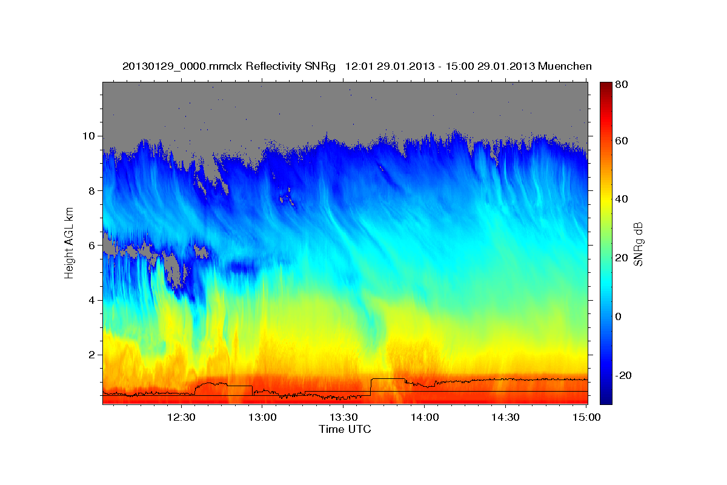Click the 13:00 time tick label
Viewport: 727px width, 485px height.
(262, 418)
